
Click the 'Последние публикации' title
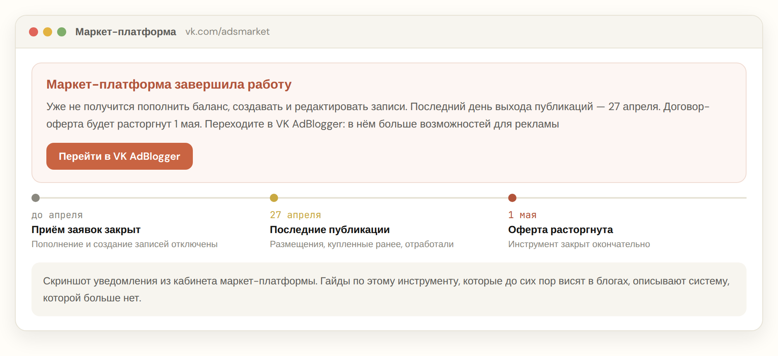(x=330, y=230)
